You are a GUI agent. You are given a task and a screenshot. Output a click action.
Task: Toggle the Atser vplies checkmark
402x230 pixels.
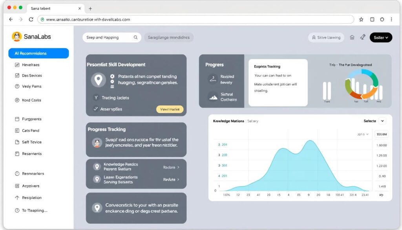point(95,109)
